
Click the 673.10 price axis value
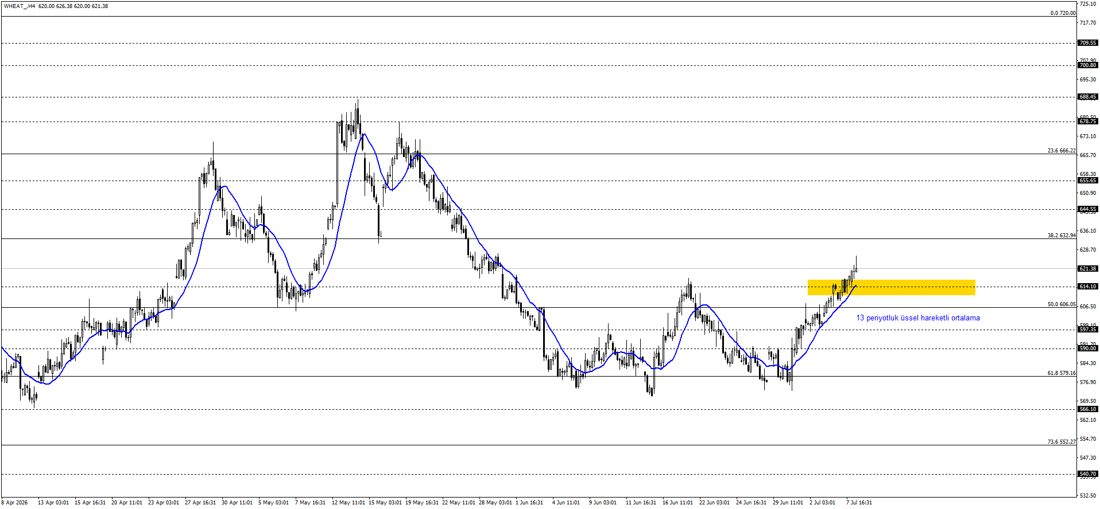pos(1088,136)
